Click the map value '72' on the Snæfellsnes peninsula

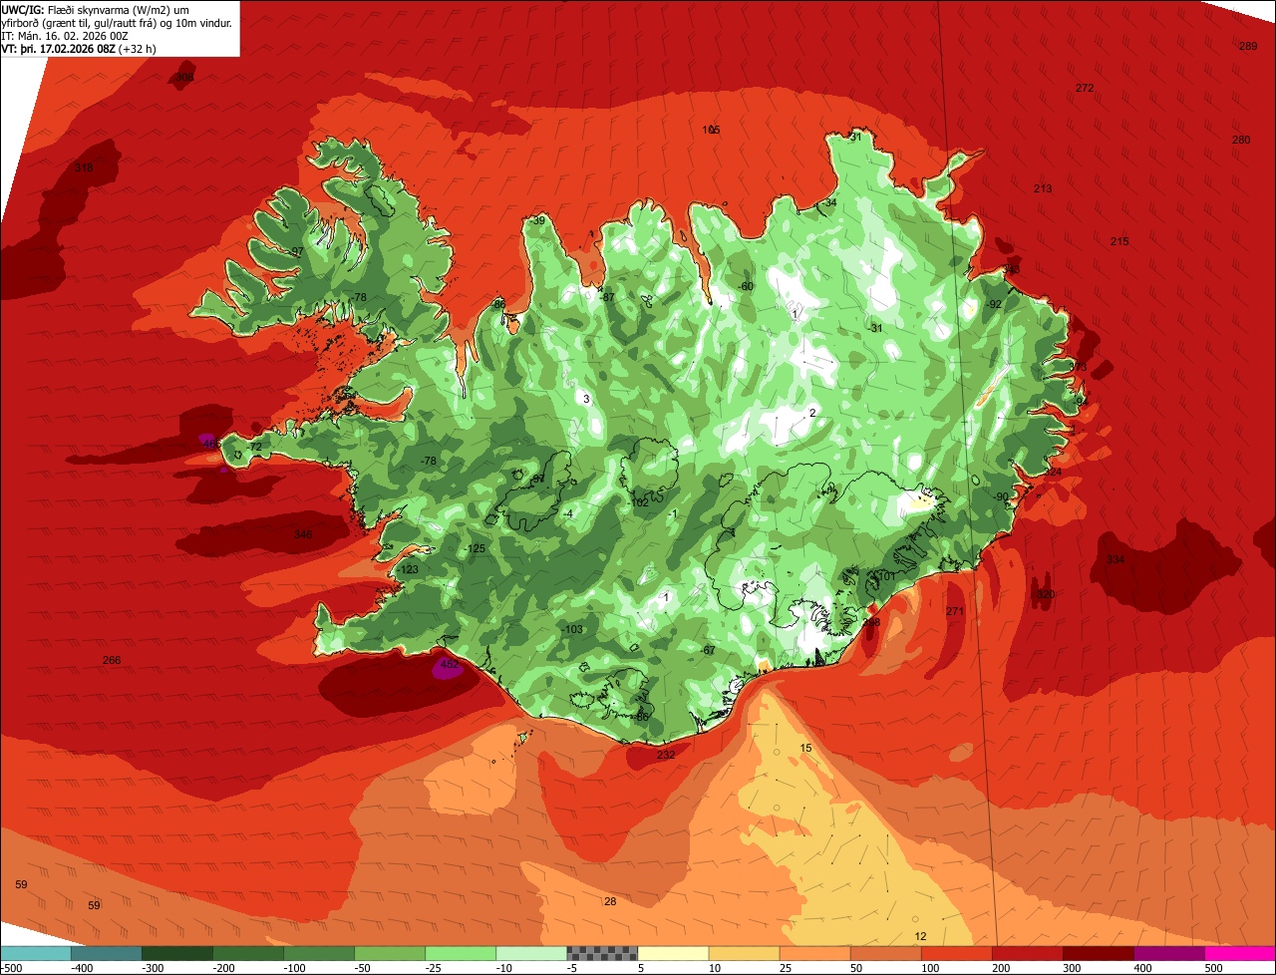[x=255, y=447]
